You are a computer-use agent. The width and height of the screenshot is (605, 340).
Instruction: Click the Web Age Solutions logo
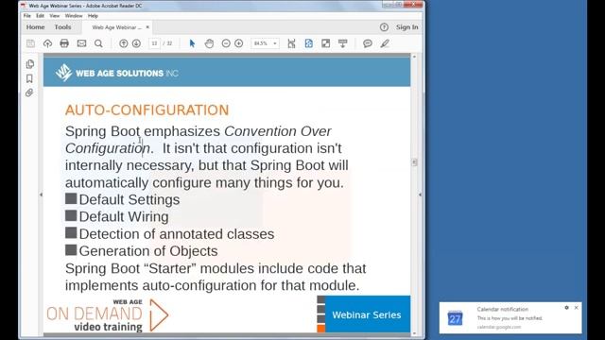click(x=116, y=73)
